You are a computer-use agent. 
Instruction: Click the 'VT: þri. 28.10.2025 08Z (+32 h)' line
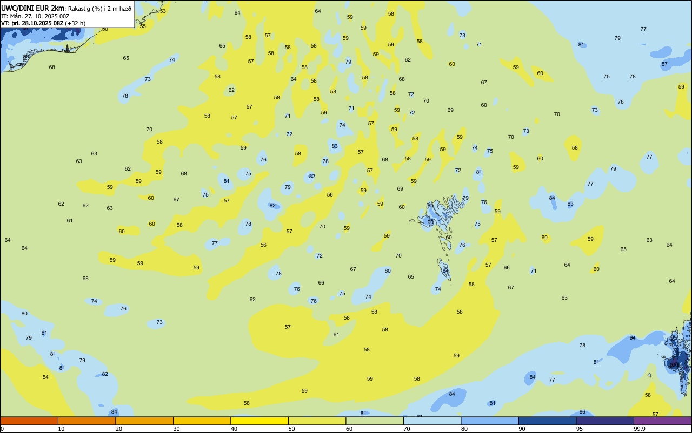tap(43, 23)
